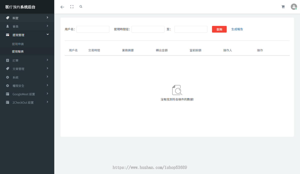
Task: Open search via the magnifier icon
Action: click(81, 7)
